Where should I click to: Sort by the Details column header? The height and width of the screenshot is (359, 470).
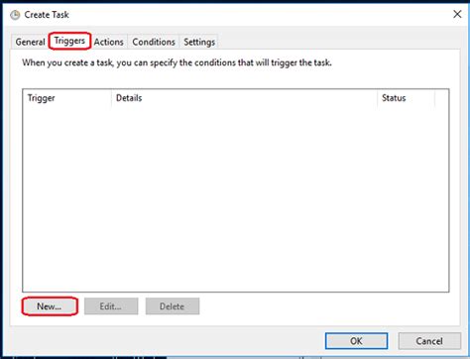pos(244,98)
